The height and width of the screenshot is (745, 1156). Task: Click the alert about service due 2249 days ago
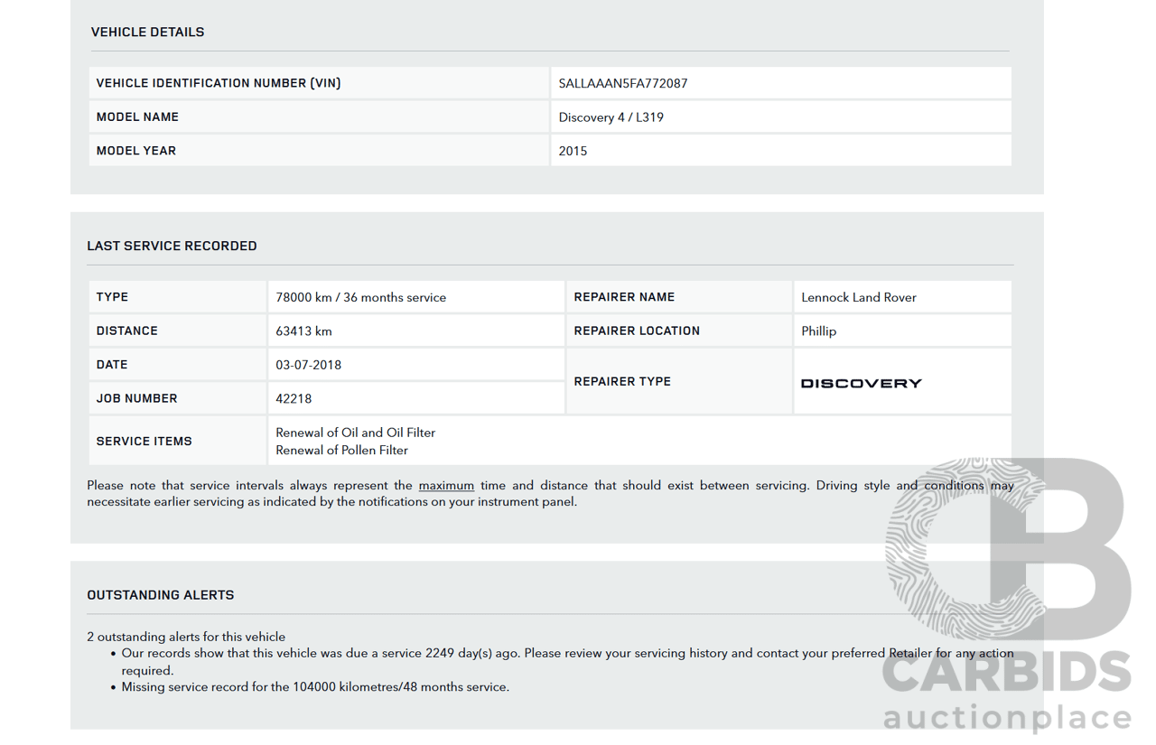pyautogui.click(x=568, y=662)
